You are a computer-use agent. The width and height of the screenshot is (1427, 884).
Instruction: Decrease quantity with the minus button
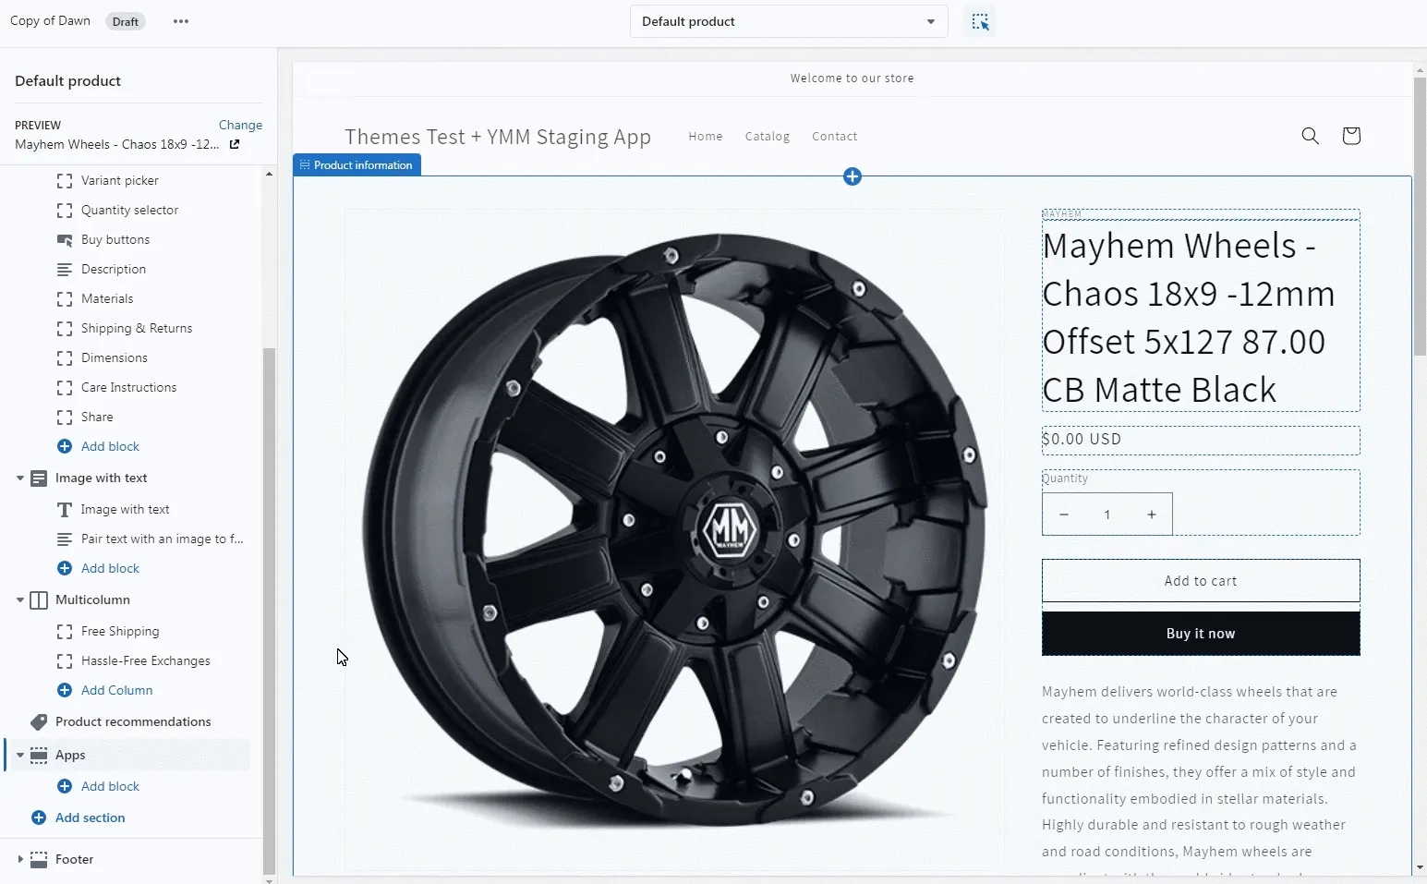point(1064,515)
